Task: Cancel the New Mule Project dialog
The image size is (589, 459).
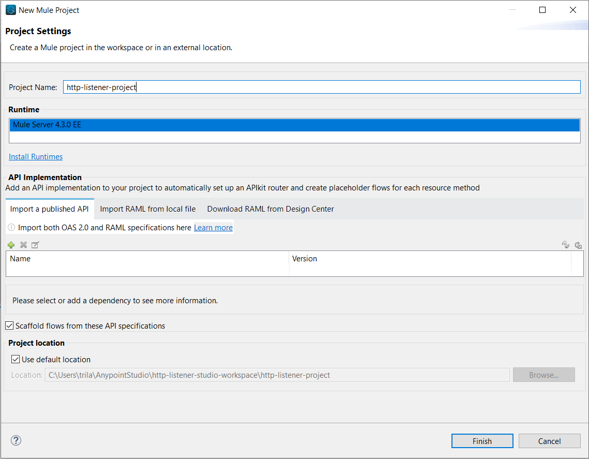Action: coord(549,441)
